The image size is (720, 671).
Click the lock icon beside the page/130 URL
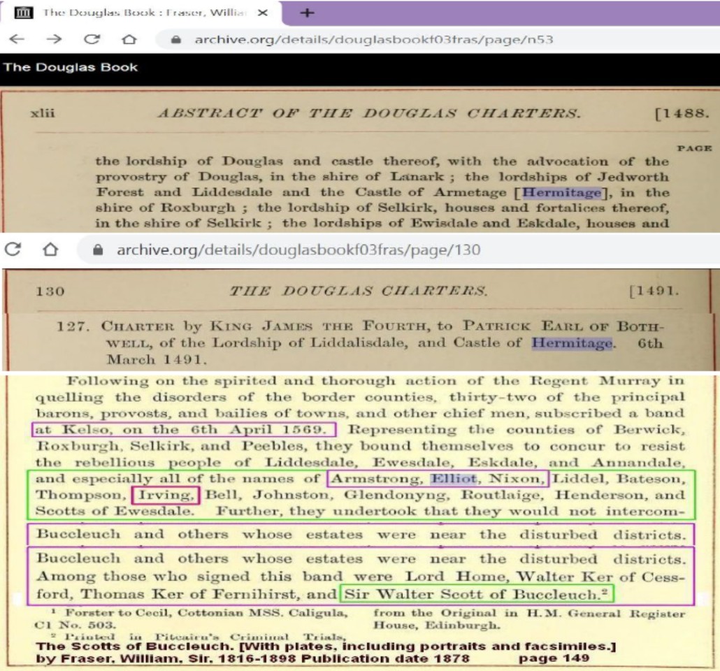(x=97, y=250)
